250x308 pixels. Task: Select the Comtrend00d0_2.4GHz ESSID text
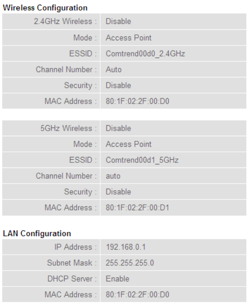click(x=145, y=54)
